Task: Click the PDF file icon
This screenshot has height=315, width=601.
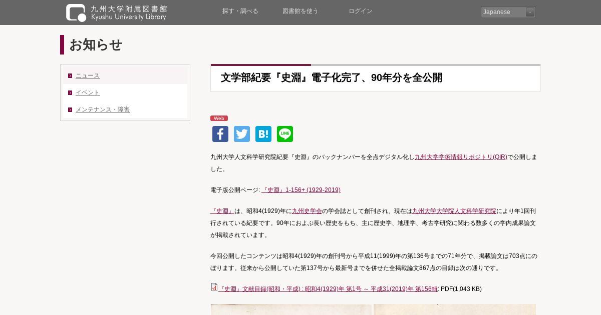Action: (x=214, y=287)
